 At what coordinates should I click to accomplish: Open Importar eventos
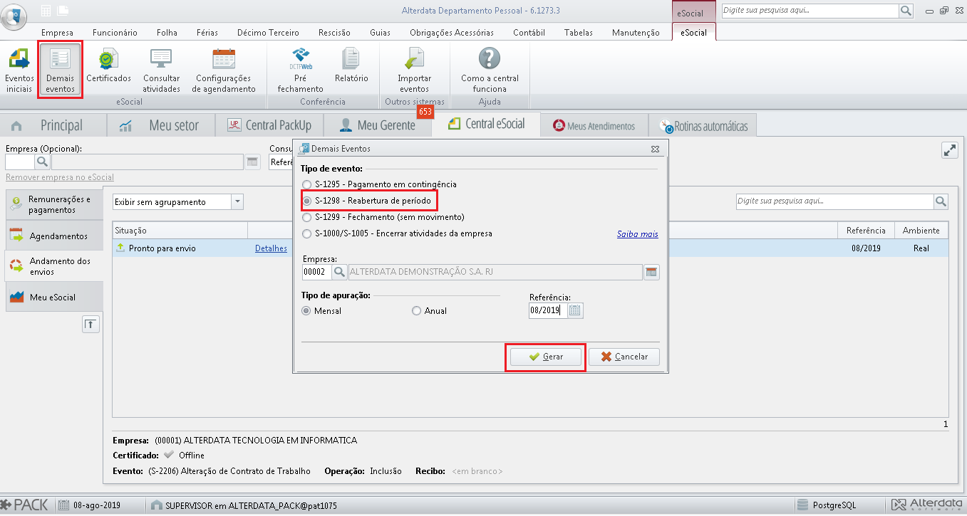click(x=414, y=70)
